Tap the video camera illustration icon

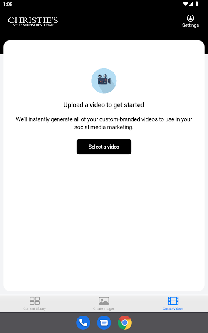point(104,81)
